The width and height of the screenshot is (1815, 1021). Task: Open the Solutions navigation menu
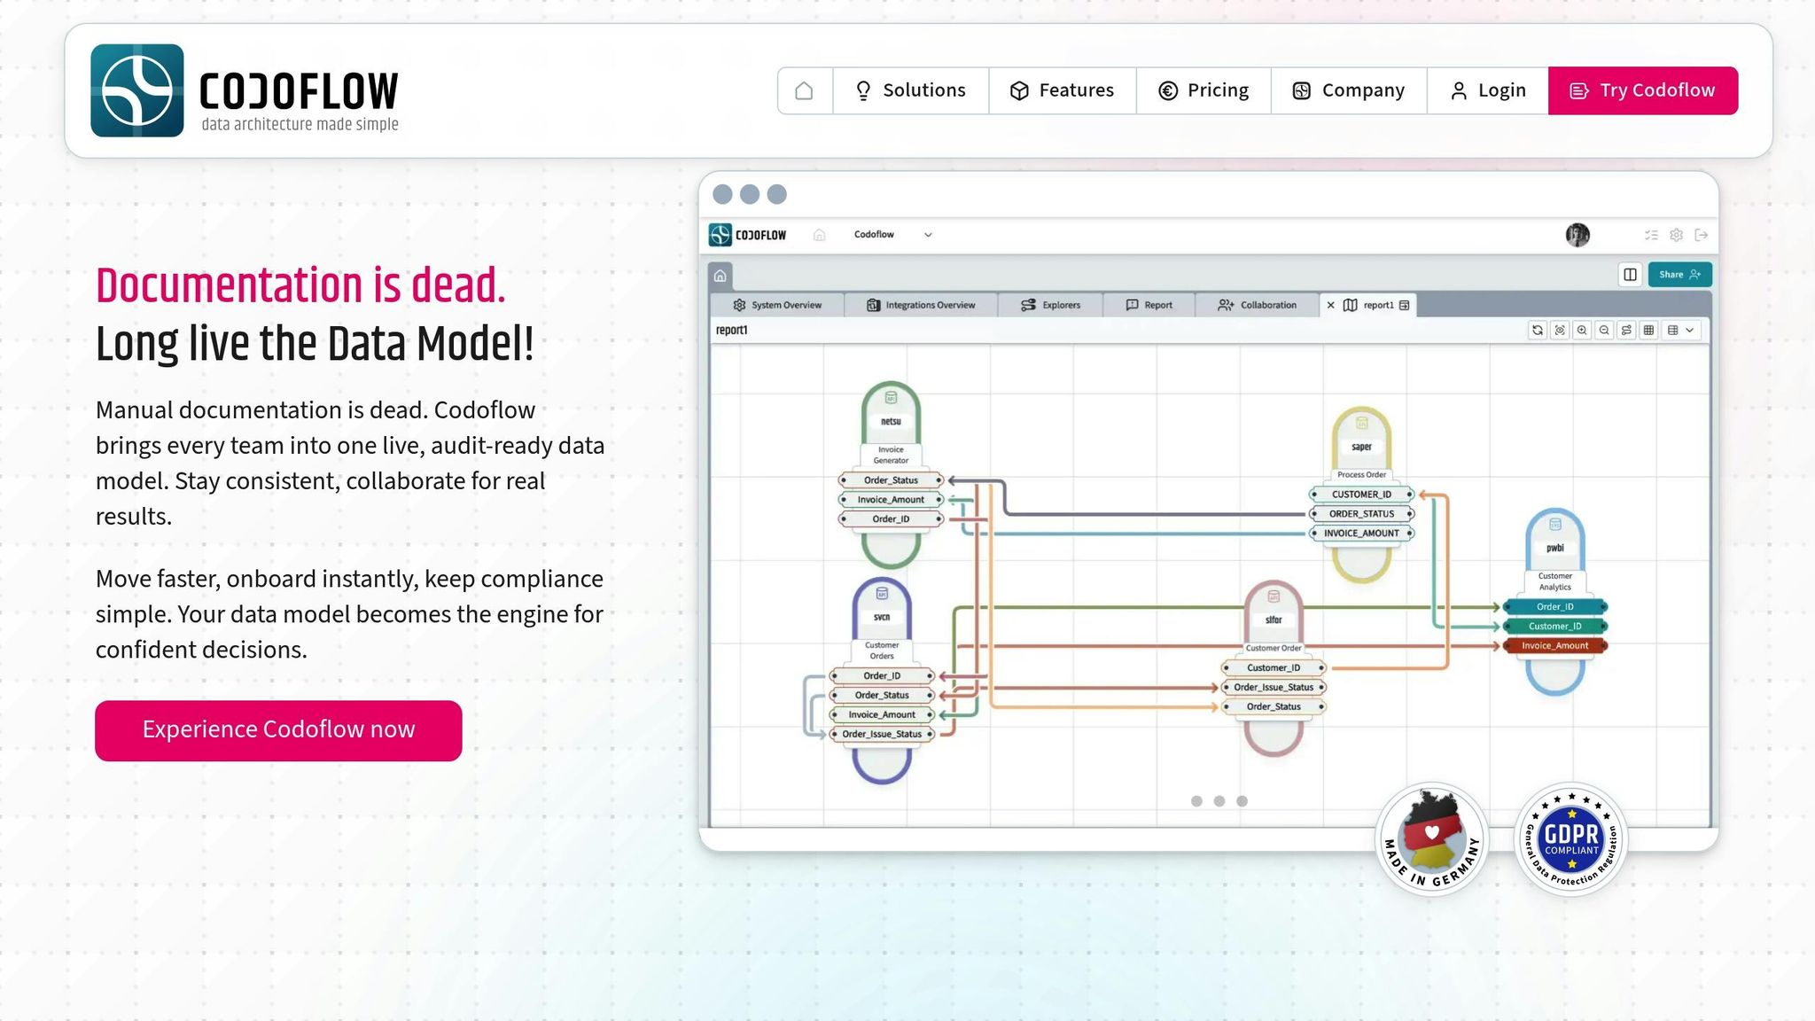click(x=910, y=90)
